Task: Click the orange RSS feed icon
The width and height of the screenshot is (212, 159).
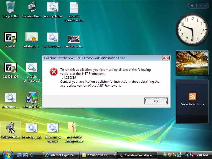Action: (193, 97)
